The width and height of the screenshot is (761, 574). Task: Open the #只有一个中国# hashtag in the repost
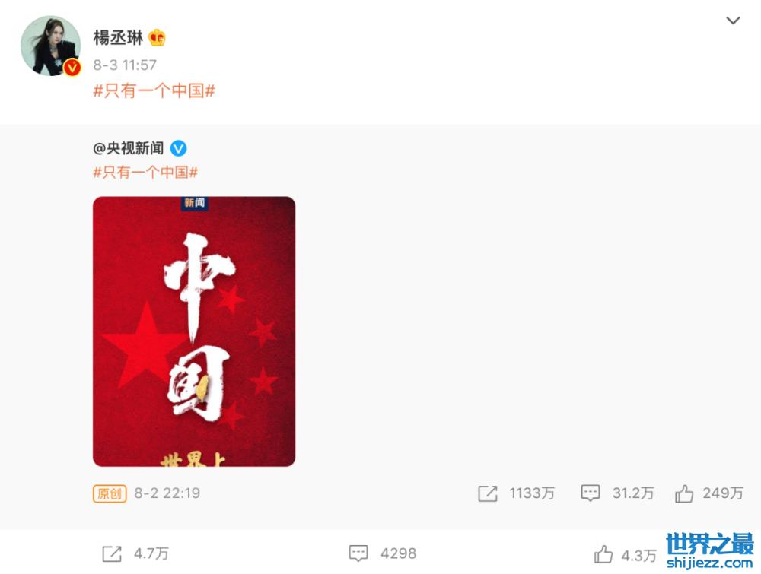point(145,172)
